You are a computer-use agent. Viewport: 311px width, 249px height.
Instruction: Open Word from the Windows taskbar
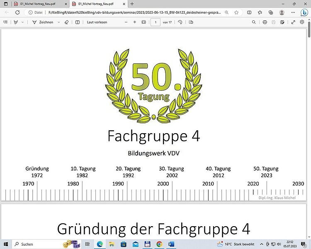tap(171, 244)
